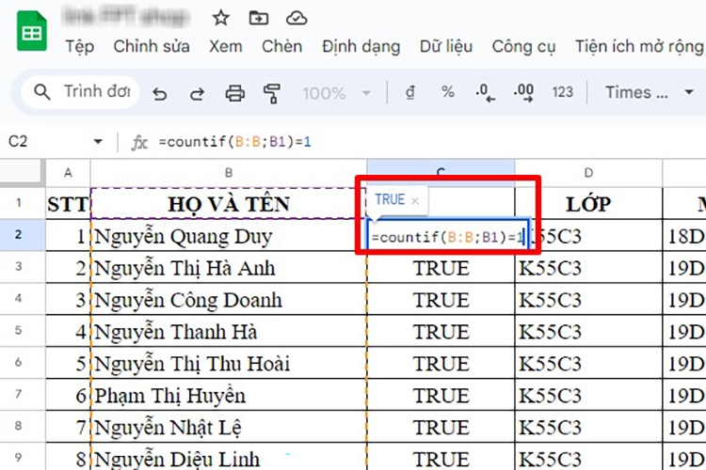The width and height of the screenshot is (706, 470).
Task: Select cell Nguyễn Thanh Hà
Action: (229, 332)
